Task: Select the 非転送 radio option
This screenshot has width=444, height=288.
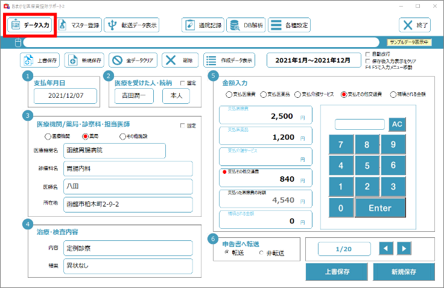Action: [261, 253]
